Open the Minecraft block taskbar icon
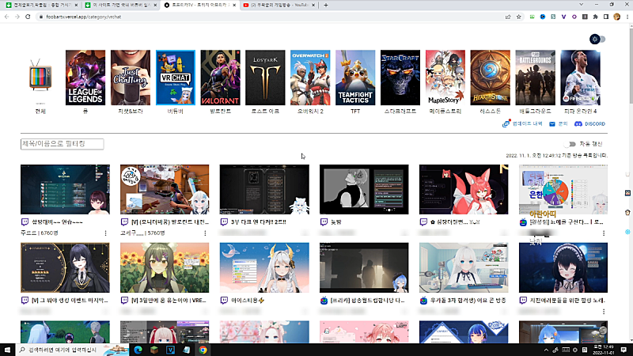633x356 pixels. (154, 350)
